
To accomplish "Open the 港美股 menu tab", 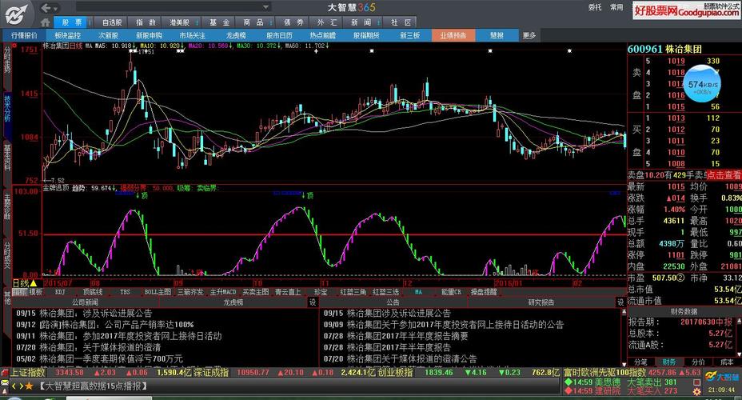I will [x=180, y=22].
